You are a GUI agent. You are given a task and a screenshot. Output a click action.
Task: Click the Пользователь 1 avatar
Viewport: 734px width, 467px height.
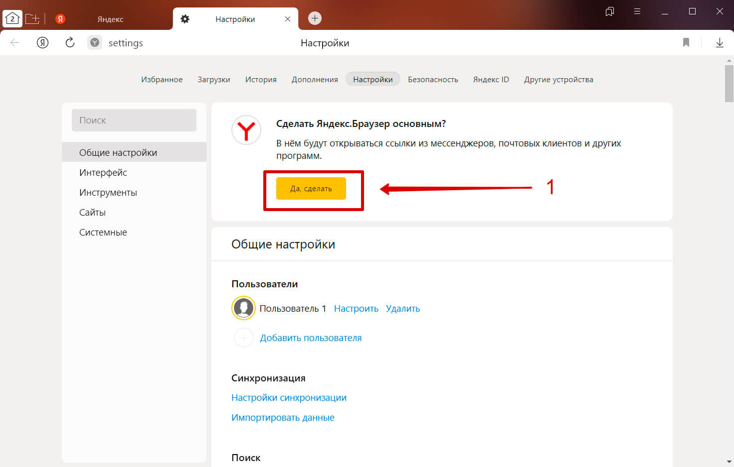[x=243, y=308]
